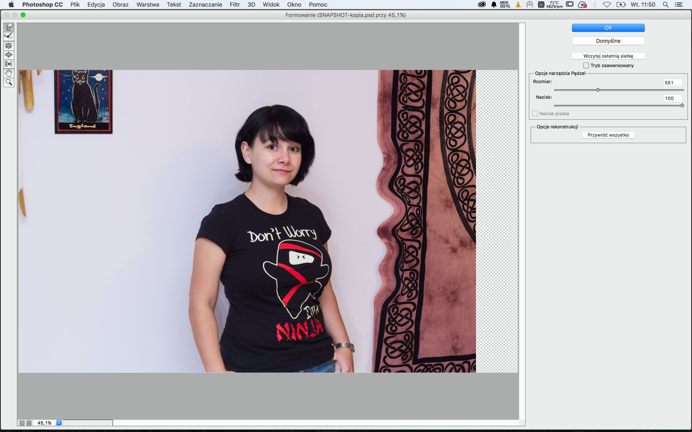Click the Domyślne button

point(608,41)
